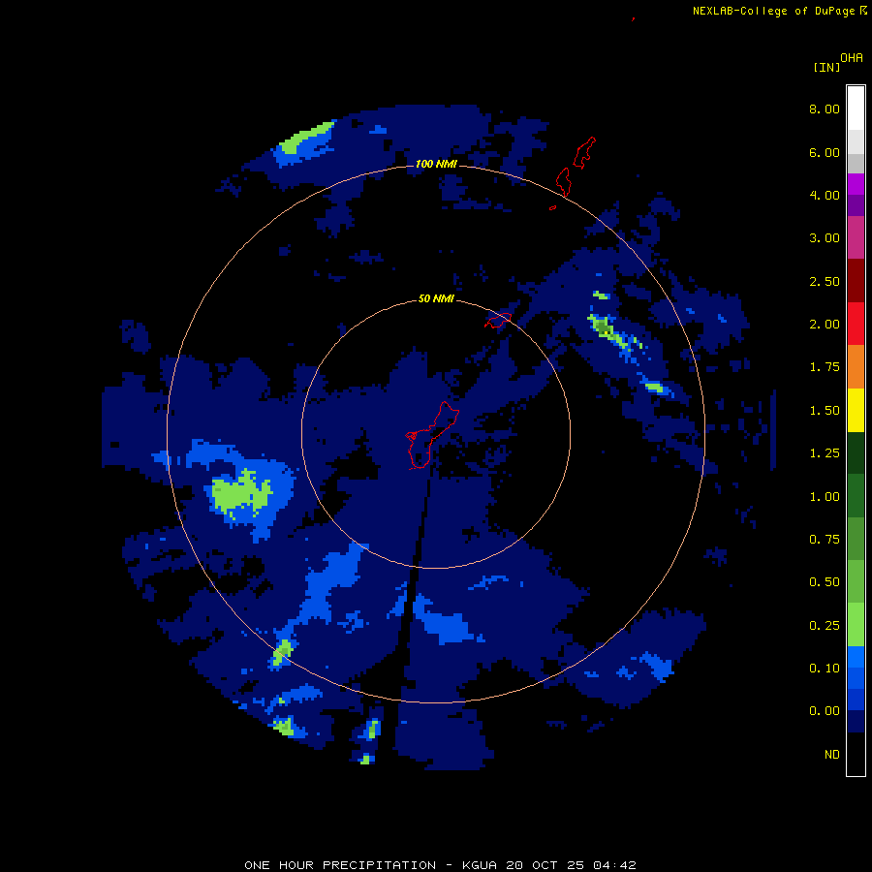Click the [IN] units label
Viewport: 872px width, 872px height.
tap(826, 67)
